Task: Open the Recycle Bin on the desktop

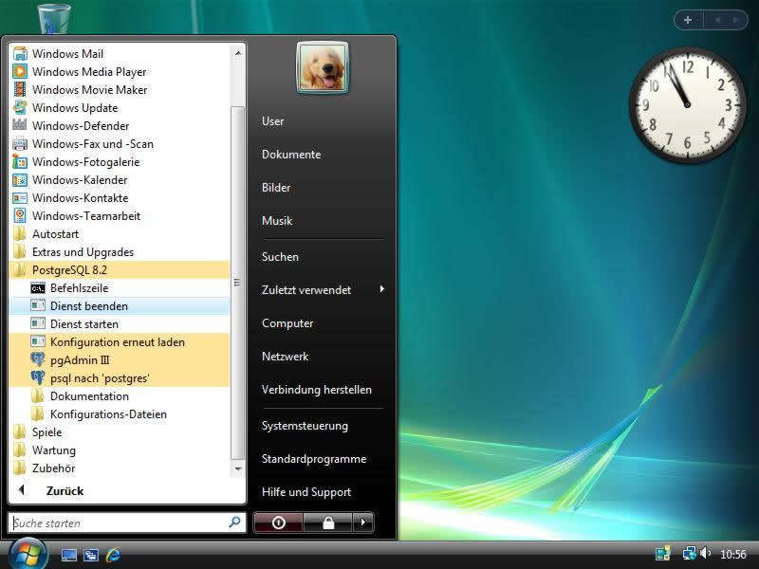Action: 54,18
